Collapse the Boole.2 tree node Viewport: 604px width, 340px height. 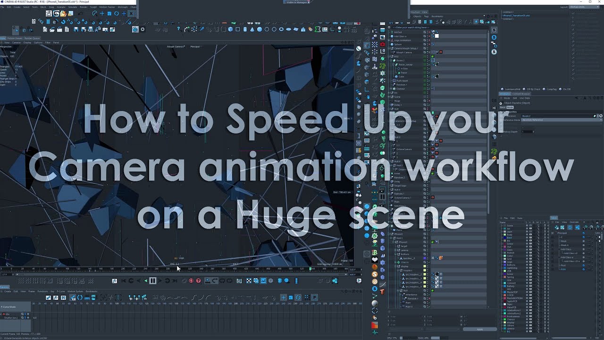(x=391, y=60)
